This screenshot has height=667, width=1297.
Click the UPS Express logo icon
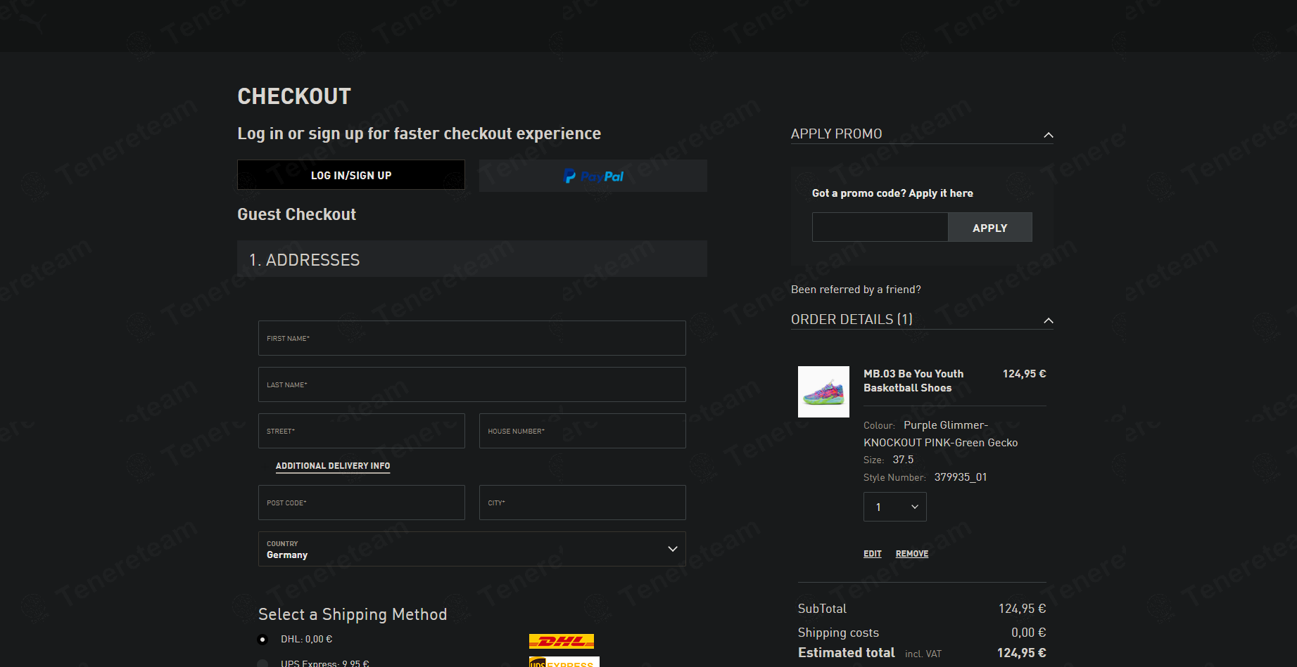click(x=564, y=662)
